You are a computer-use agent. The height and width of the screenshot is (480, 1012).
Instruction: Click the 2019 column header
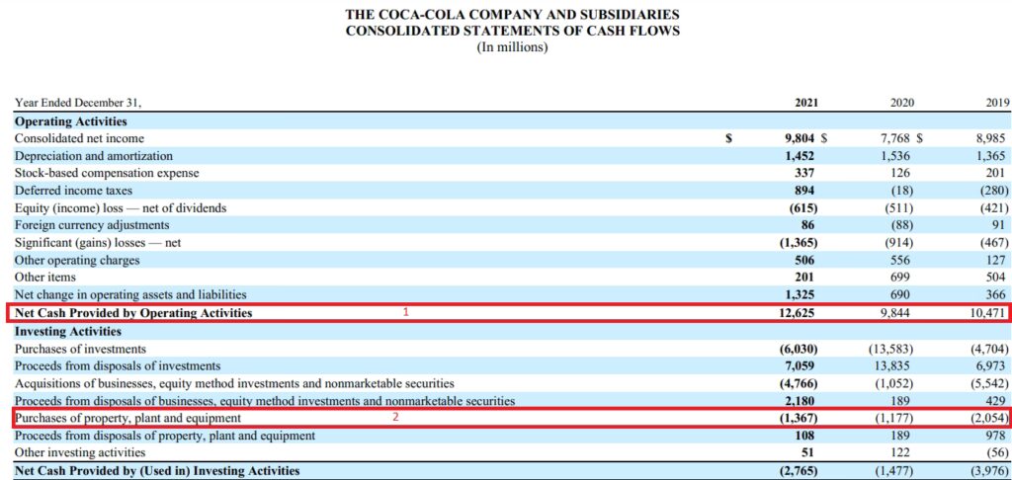(x=995, y=103)
